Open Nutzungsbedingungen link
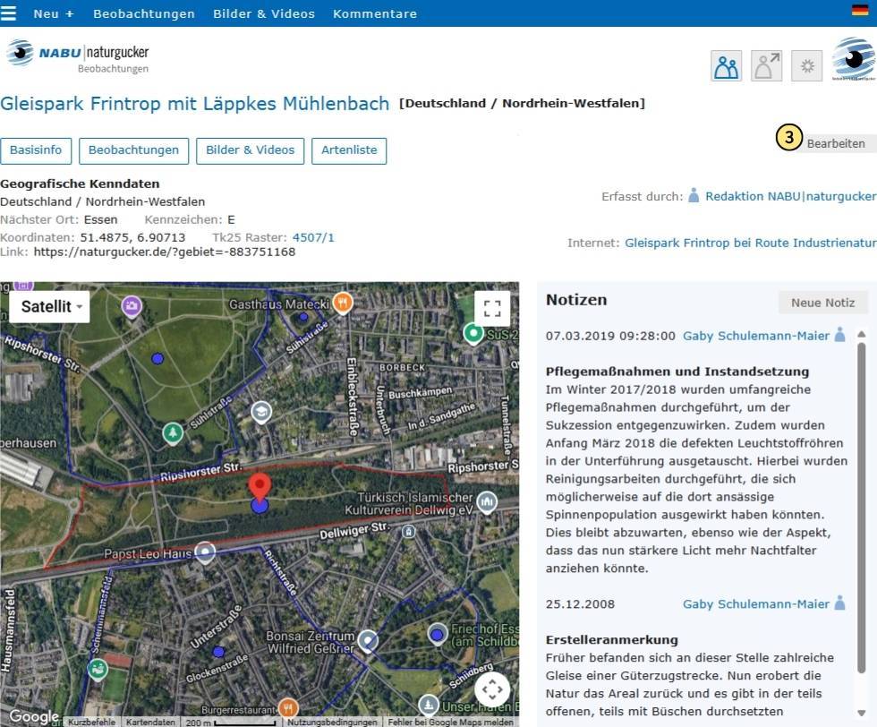Screen dimensions: 877x727 (x=332, y=722)
